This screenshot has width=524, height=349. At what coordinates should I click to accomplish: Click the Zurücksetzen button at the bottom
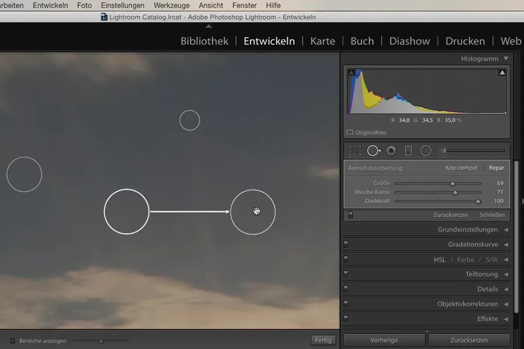[x=469, y=340]
